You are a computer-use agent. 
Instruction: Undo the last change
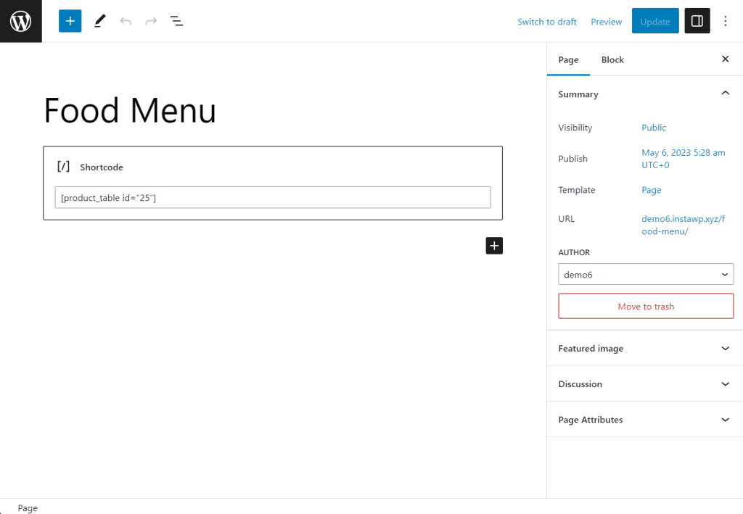[x=126, y=21]
